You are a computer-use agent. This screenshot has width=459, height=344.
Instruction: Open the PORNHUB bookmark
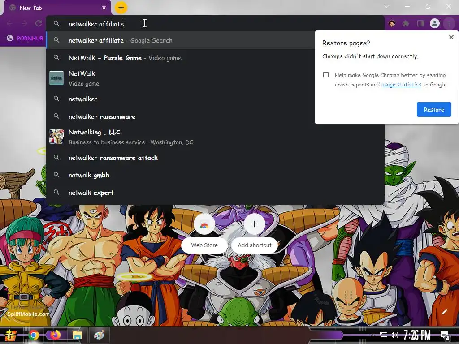tap(25, 39)
